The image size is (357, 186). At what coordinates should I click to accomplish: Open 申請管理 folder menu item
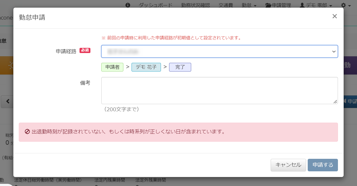pyautogui.click(x=278, y=5)
